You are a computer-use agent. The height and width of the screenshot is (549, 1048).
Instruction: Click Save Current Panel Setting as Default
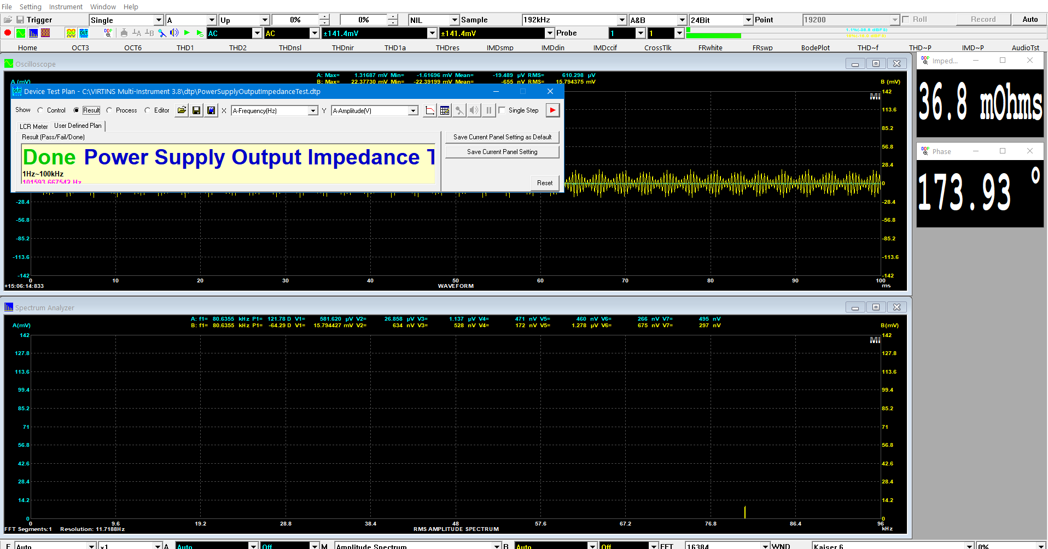(x=502, y=137)
